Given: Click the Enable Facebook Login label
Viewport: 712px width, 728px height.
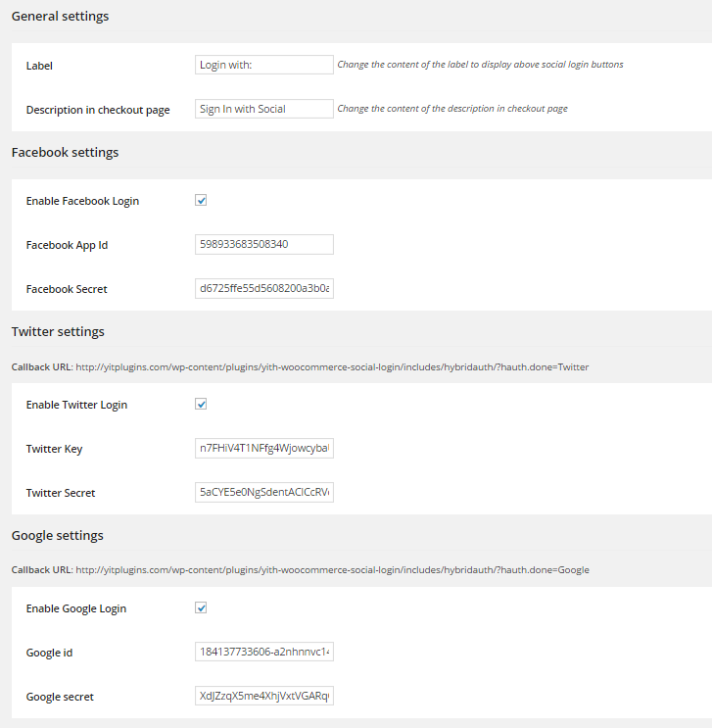Looking at the screenshot, I should [x=82, y=201].
